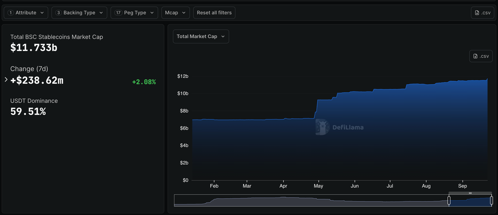Click the count badge 17 on Peg Type
Screen dimensions: 498x215
click(x=118, y=13)
